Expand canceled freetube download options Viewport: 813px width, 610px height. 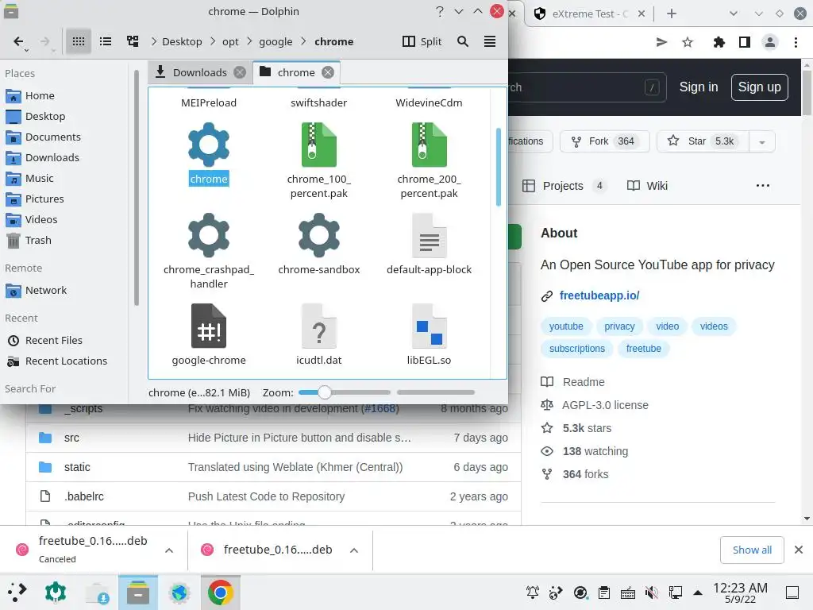click(169, 550)
